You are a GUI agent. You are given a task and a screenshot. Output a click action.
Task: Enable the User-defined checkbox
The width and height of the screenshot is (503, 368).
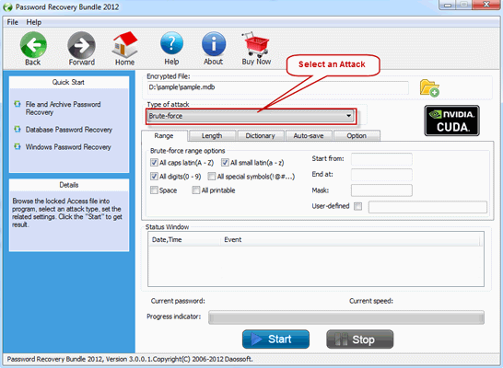tap(357, 206)
